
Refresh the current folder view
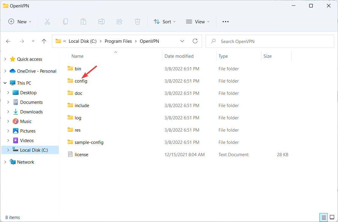pyautogui.click(x=195, y=41)
